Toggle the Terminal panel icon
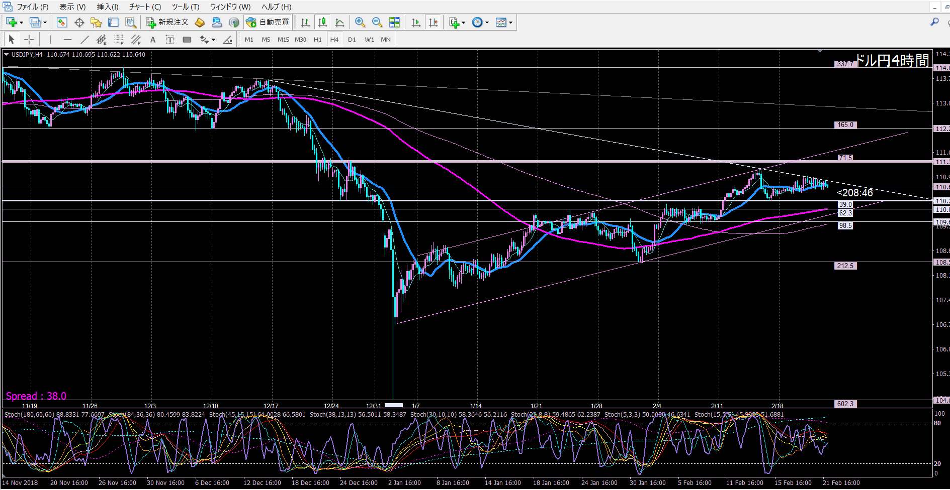The height and width of the screenshot is (490, 950). [113, 22]
